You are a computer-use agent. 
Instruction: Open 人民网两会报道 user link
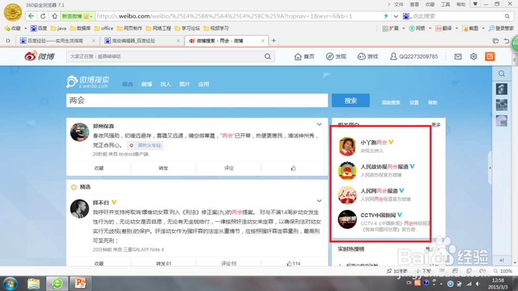[379, 191]
